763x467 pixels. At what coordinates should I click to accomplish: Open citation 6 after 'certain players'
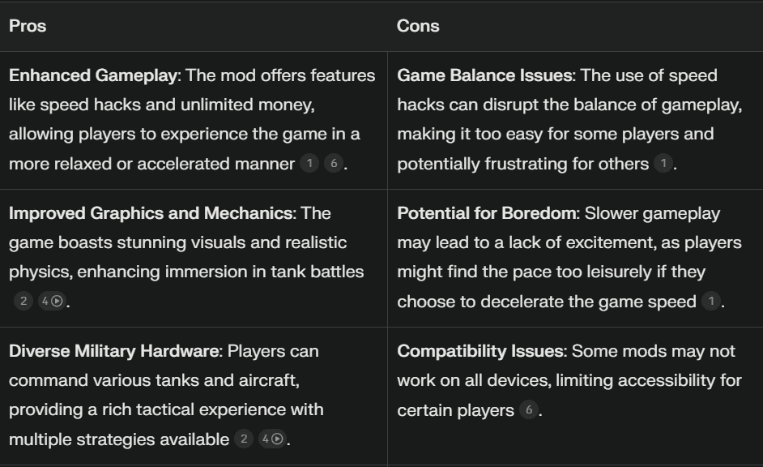529,409
